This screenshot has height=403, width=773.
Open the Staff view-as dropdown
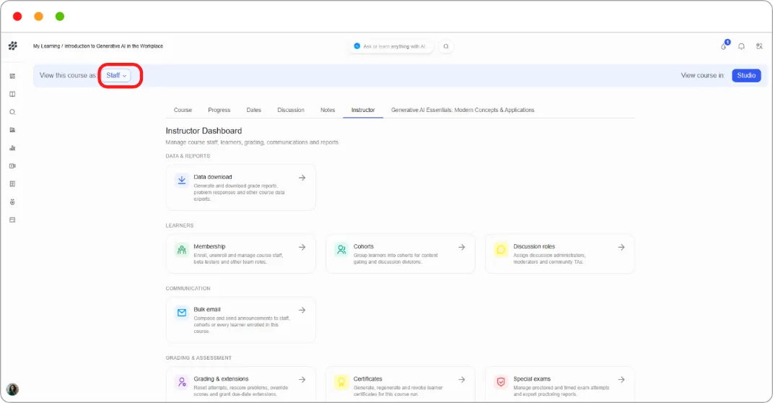pos(116,75)
